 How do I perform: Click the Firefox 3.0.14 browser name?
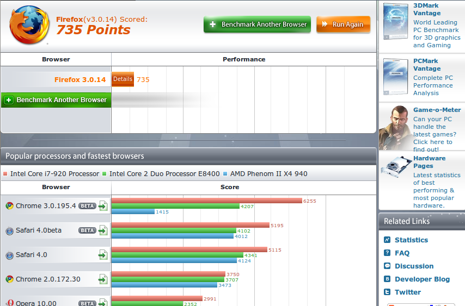pyautogui.click(x=80, y=79)
